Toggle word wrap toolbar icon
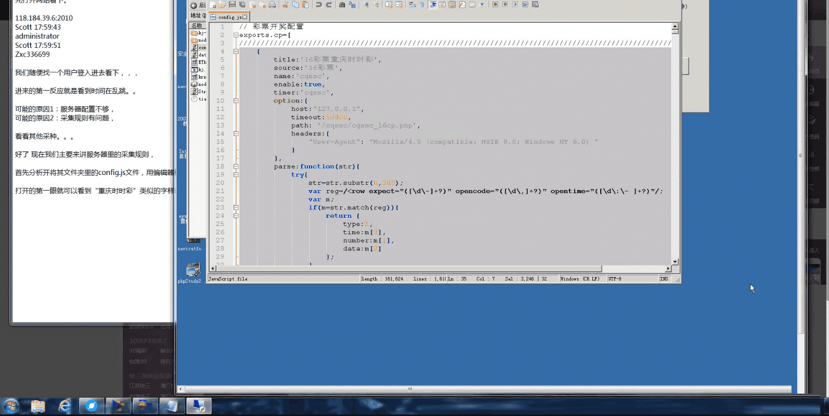829x416 pixels. point(412,5)
